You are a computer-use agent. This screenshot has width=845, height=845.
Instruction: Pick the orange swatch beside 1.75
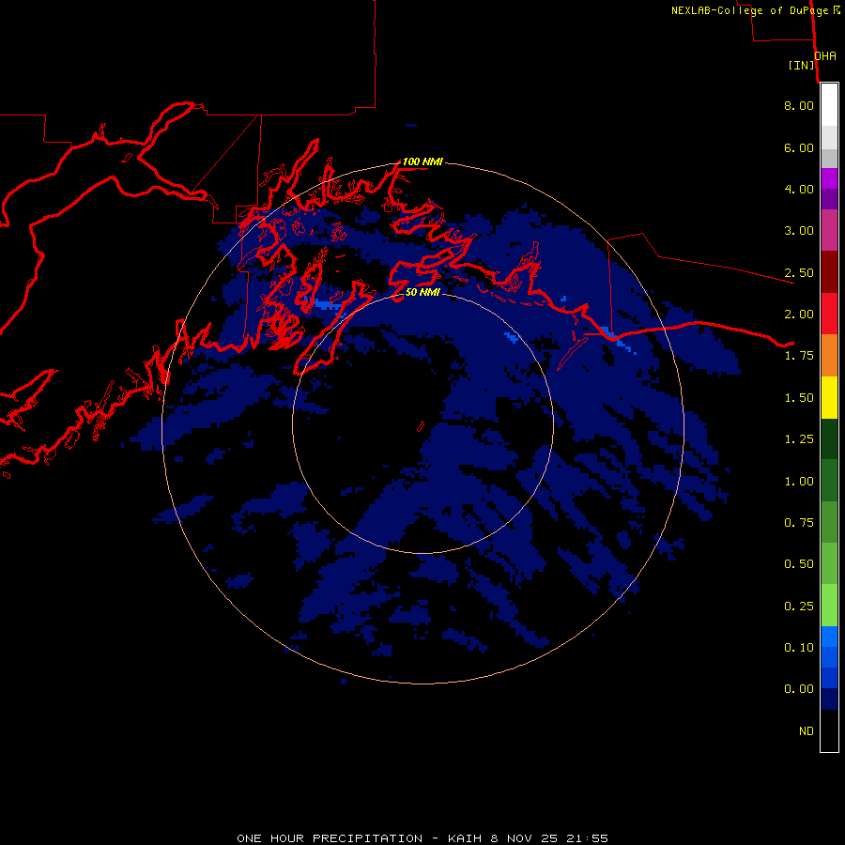(x=829, y=356)
